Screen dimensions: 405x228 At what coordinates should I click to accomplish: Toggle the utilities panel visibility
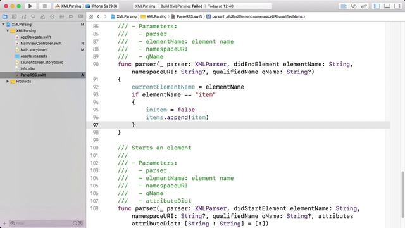pyautogui.click(x=397, y=6)
